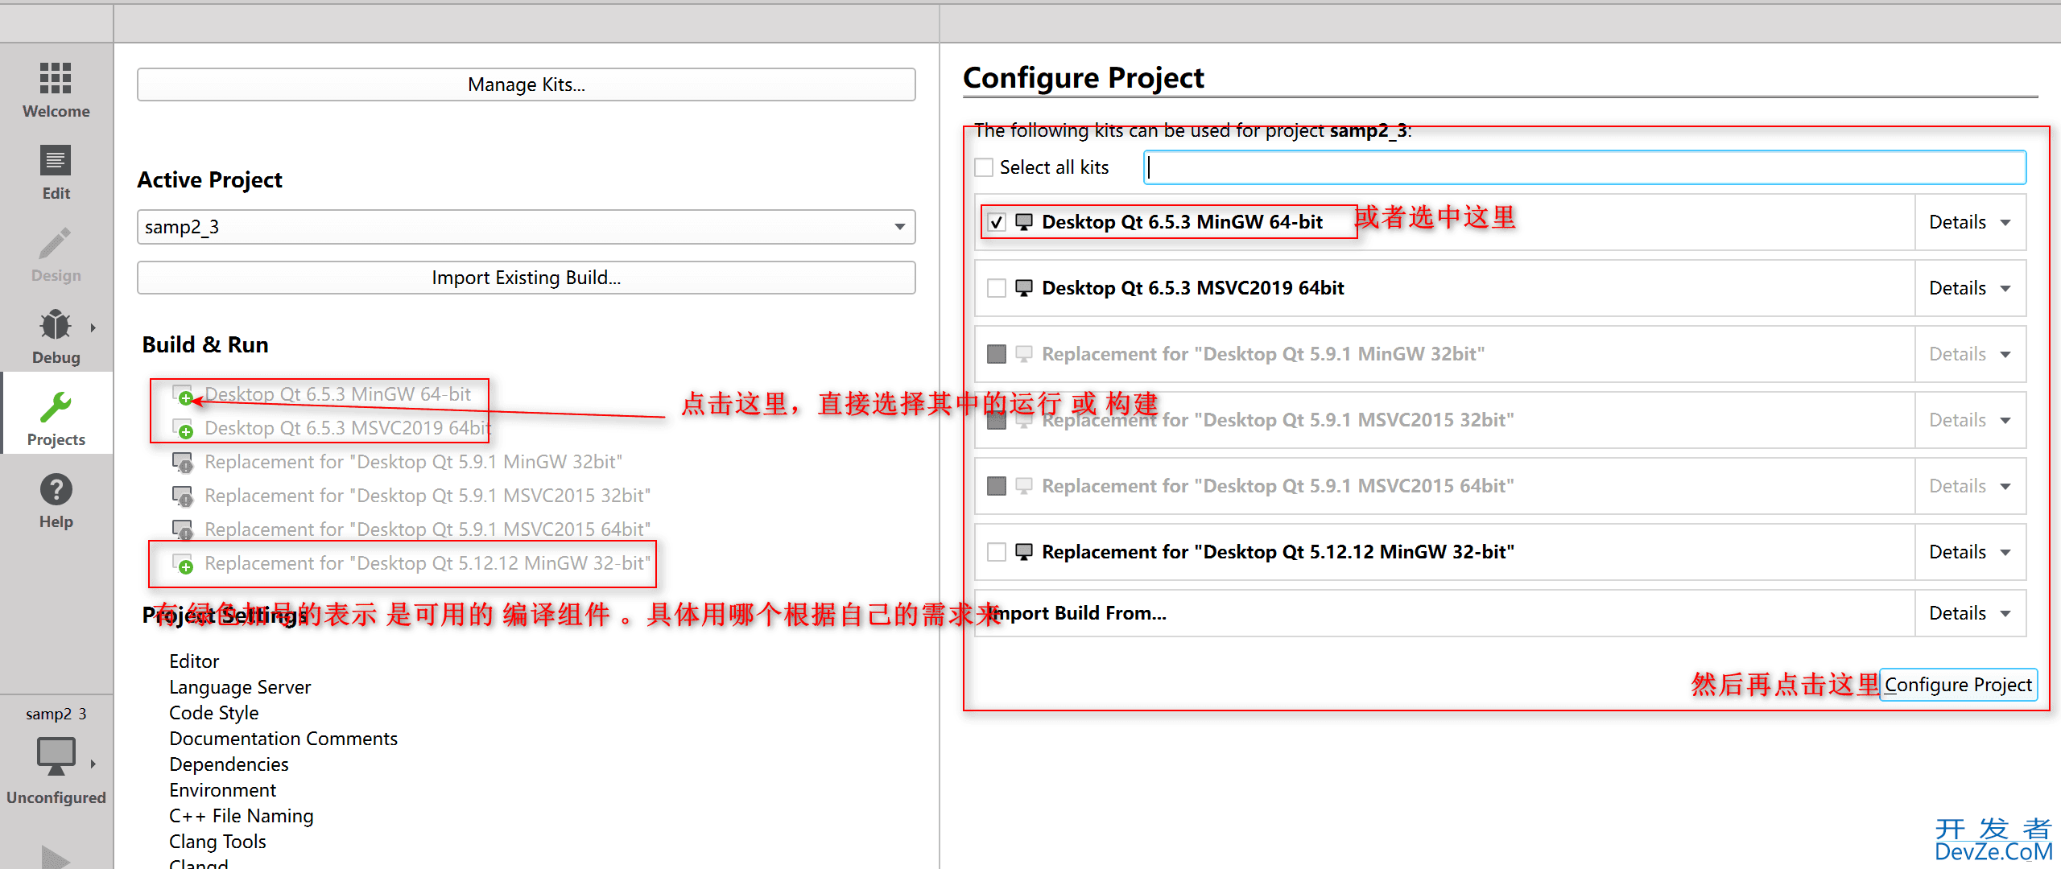Open Clang Tools settings

pyautogui.click(x=217, y=842)
